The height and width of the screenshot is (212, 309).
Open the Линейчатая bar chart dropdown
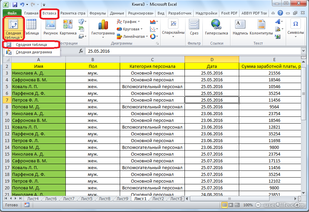coord(147,36)
